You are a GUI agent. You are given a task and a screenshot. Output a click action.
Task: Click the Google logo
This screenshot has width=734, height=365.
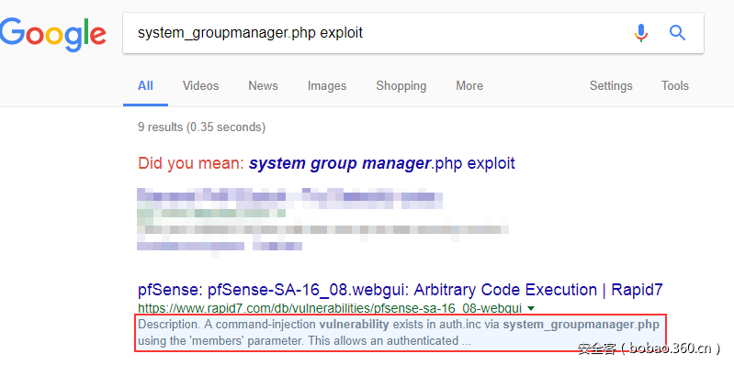(x=53, y=35)
